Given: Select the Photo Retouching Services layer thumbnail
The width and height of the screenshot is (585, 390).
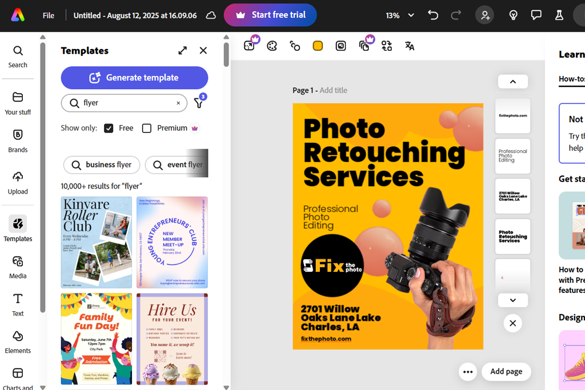Looking at the screenshot, I should [512, 236].
